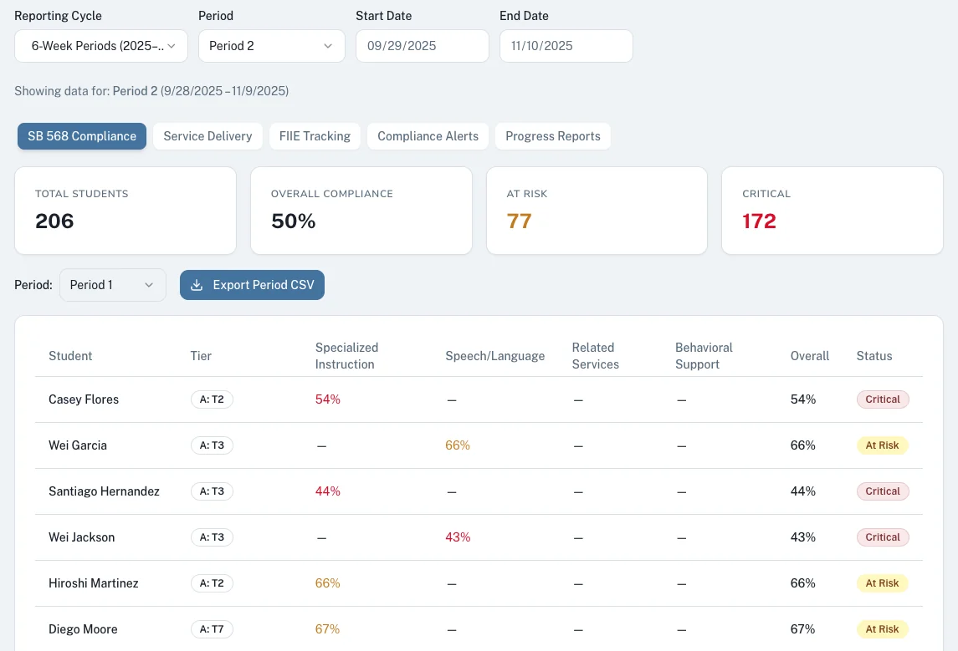Viewport: 958px width, 651px height.
Task: Click the Start Date field
Action: click(x=422, y=46)
